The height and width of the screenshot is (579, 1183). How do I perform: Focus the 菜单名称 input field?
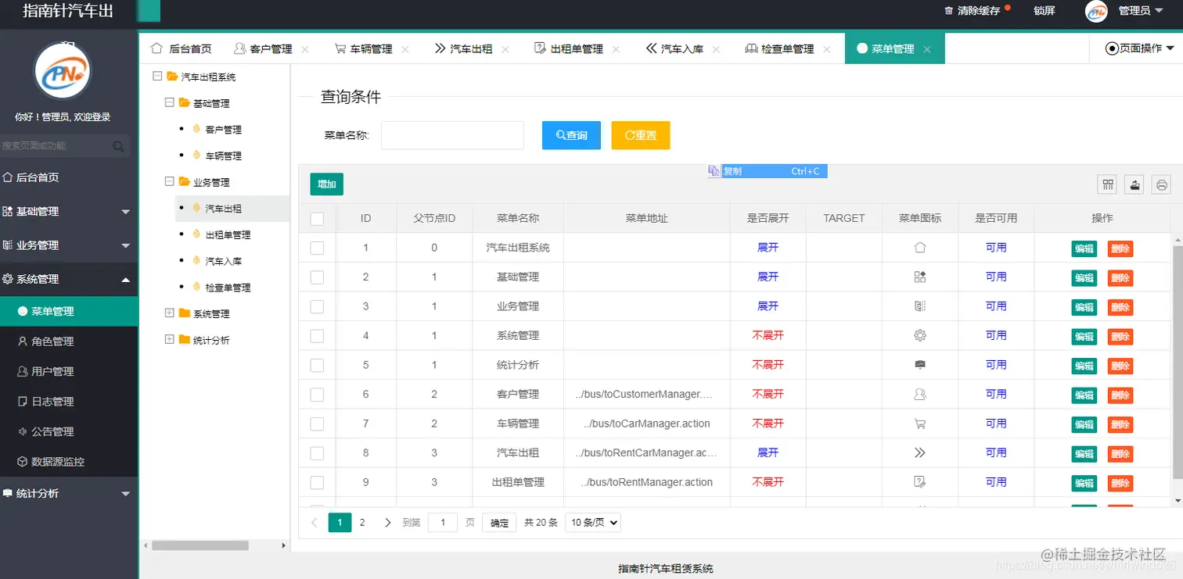click(x=452, y=135)
